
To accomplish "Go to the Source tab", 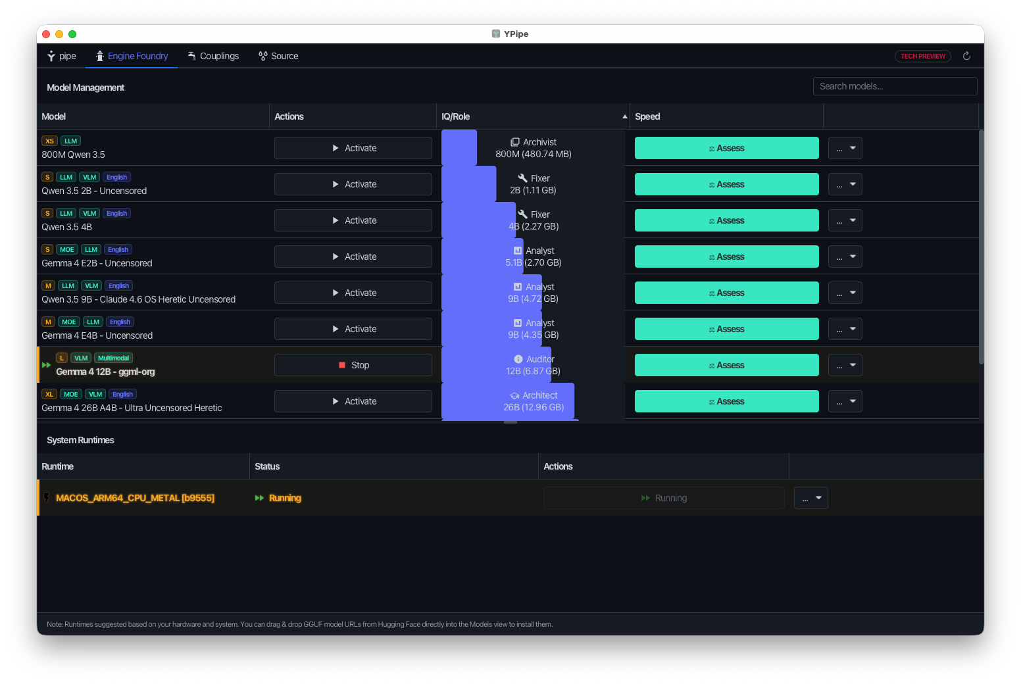I will (278, 56).
